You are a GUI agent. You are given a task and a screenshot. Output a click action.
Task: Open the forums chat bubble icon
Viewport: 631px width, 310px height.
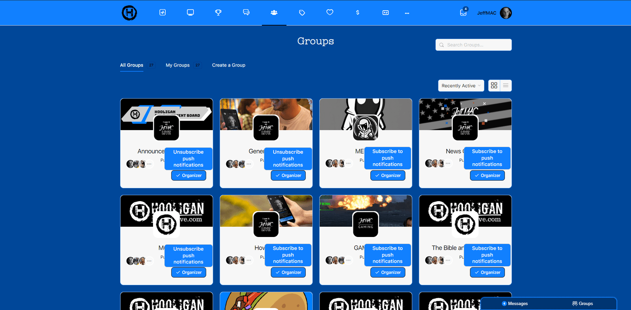click(x=246, y=13)
